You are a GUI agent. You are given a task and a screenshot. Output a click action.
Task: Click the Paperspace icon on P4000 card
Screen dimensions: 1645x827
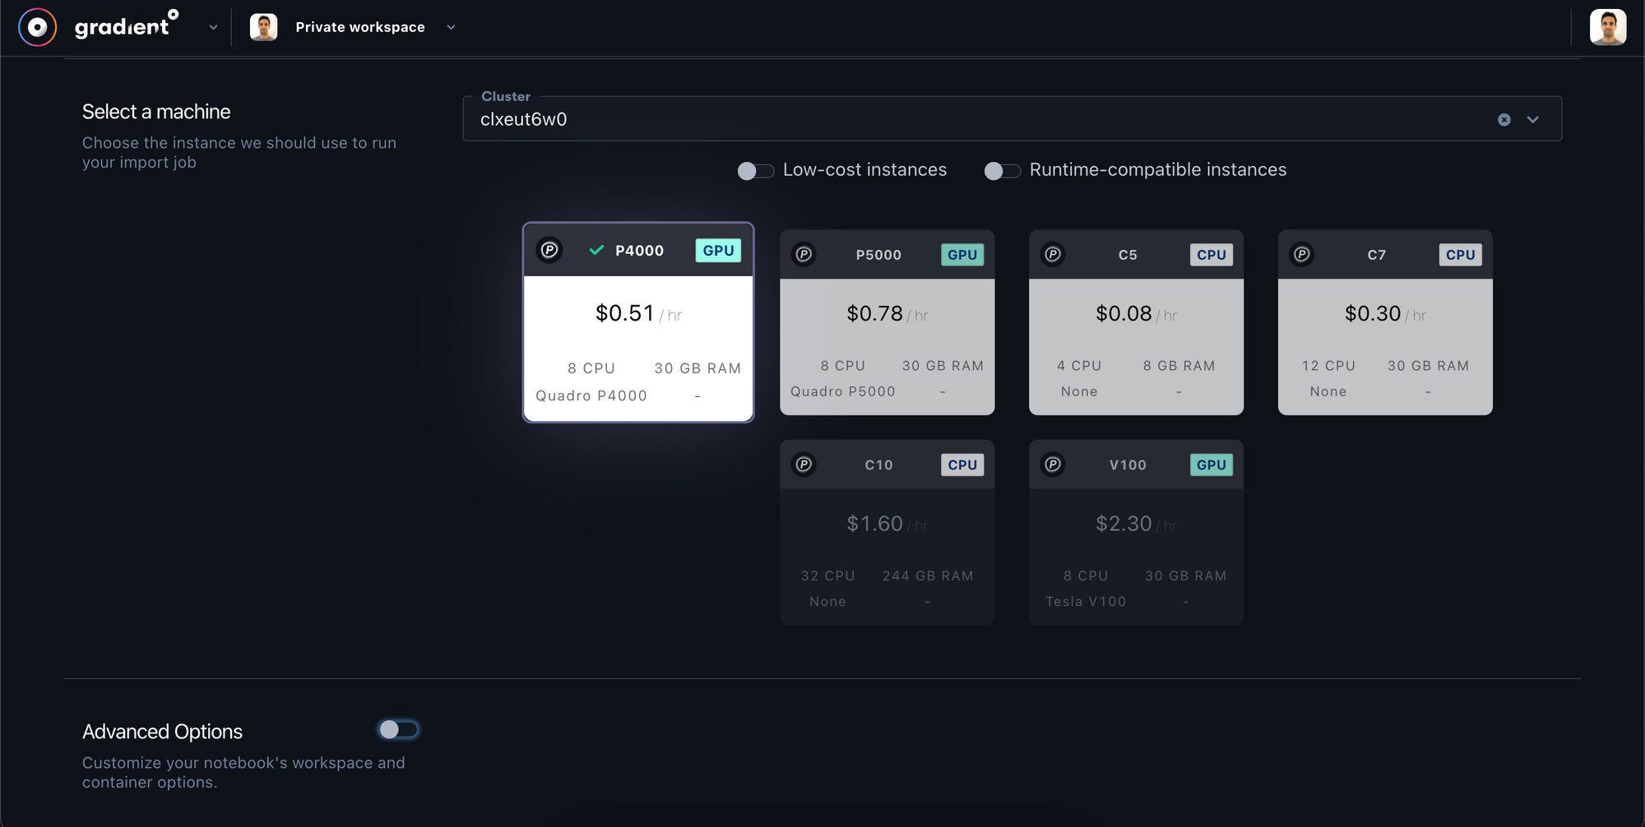tap(549, 250)
